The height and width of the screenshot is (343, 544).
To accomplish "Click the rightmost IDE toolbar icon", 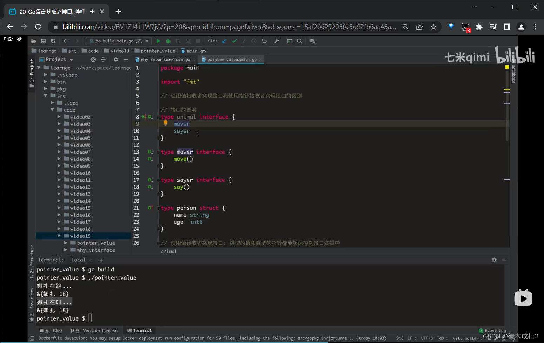I will point(313,41).
